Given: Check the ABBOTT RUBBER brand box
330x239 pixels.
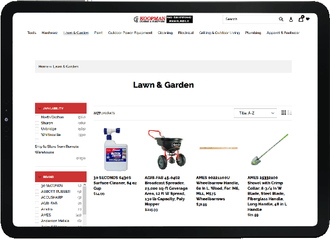Looking at the screenshot, I should (x=37, y=191).
